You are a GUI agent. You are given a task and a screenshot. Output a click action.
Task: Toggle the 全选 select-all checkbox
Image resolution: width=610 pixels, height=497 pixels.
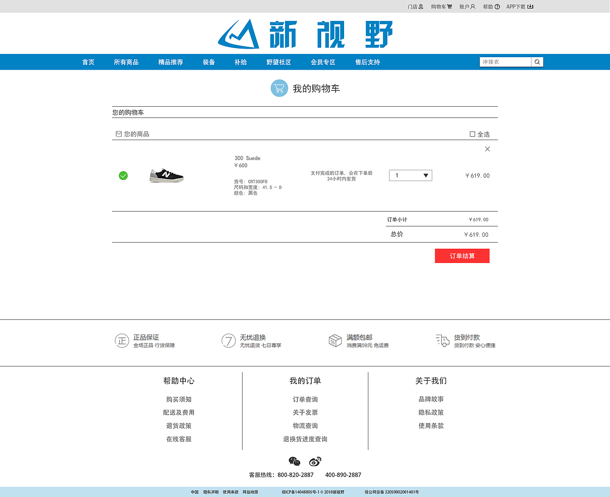472,134
